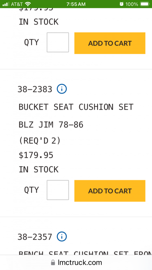Tap the lmctruck.com address bar

76,263
